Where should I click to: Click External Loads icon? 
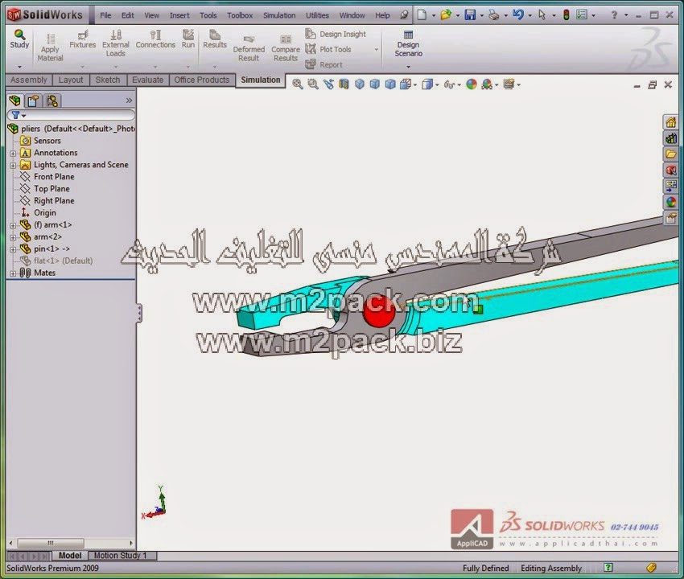(x=116, y=35)
